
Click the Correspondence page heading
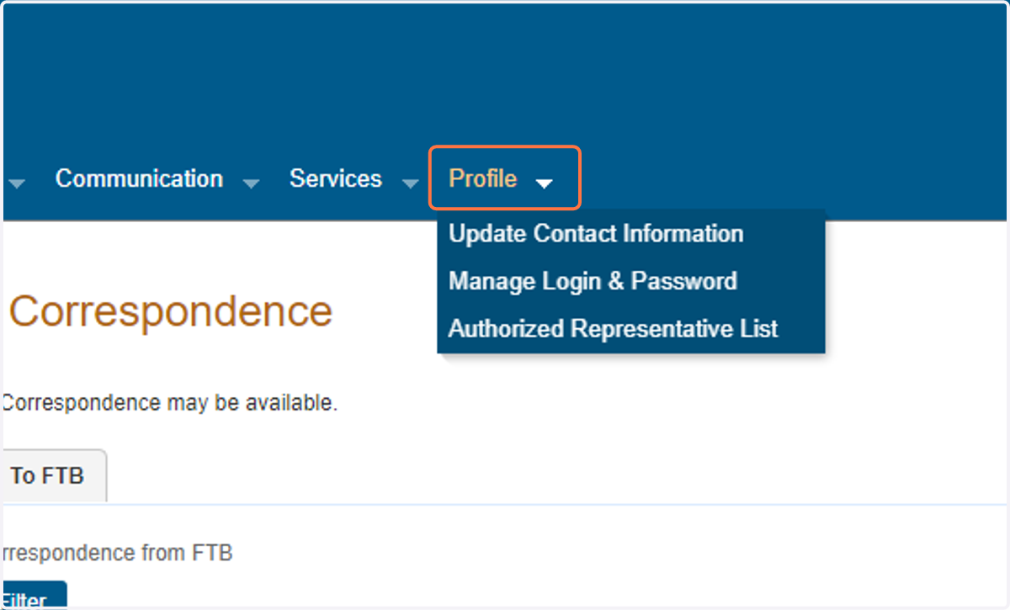(171, 311)
